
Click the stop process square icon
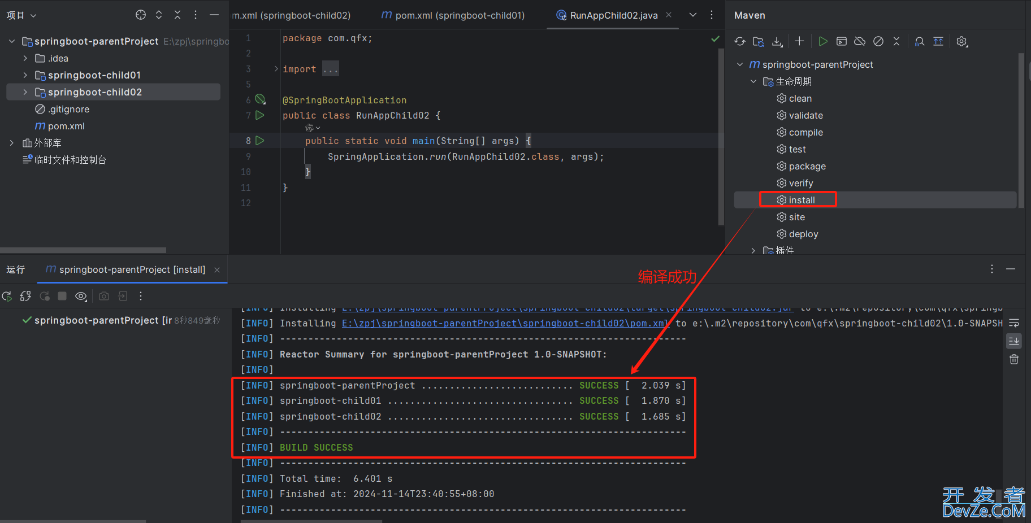63,296
